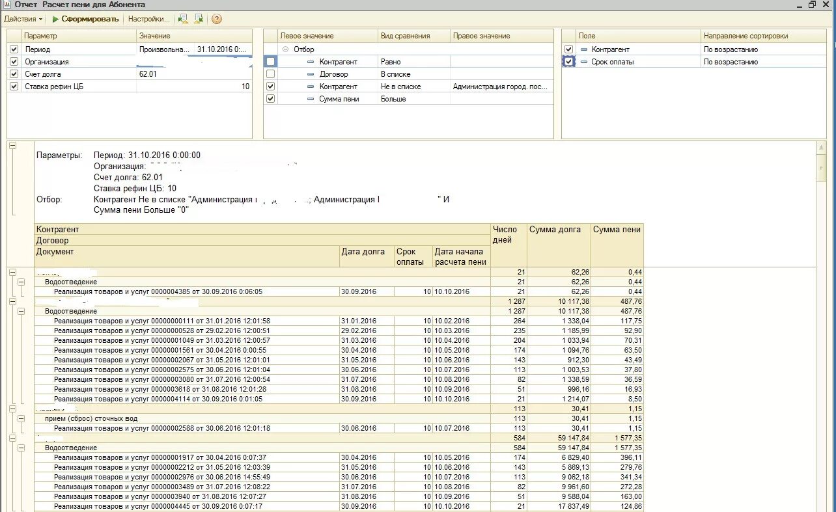Collapse Водоотведение subgroup with debt 62,26
Image resolution: width=836 pixels, height=512 pixels.
(x=21, y=282)
